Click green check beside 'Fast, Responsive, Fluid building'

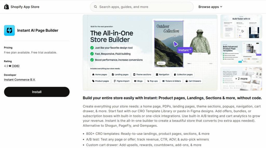coord(92,54)
